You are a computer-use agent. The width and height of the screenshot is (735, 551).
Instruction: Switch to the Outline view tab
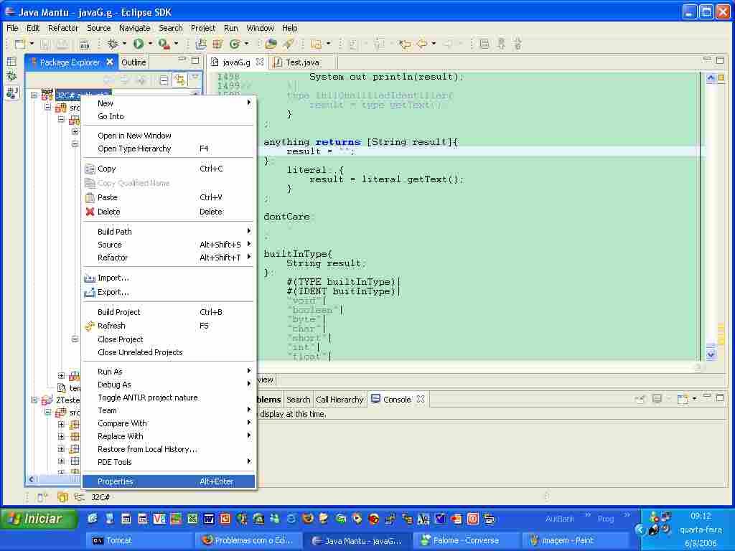click(134, 62)
